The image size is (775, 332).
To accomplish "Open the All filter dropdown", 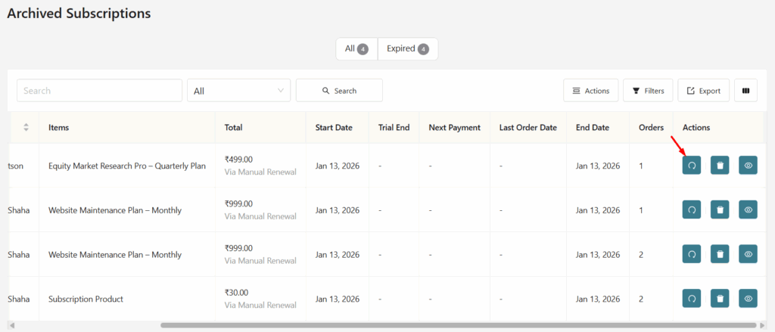I will (238, 91).
